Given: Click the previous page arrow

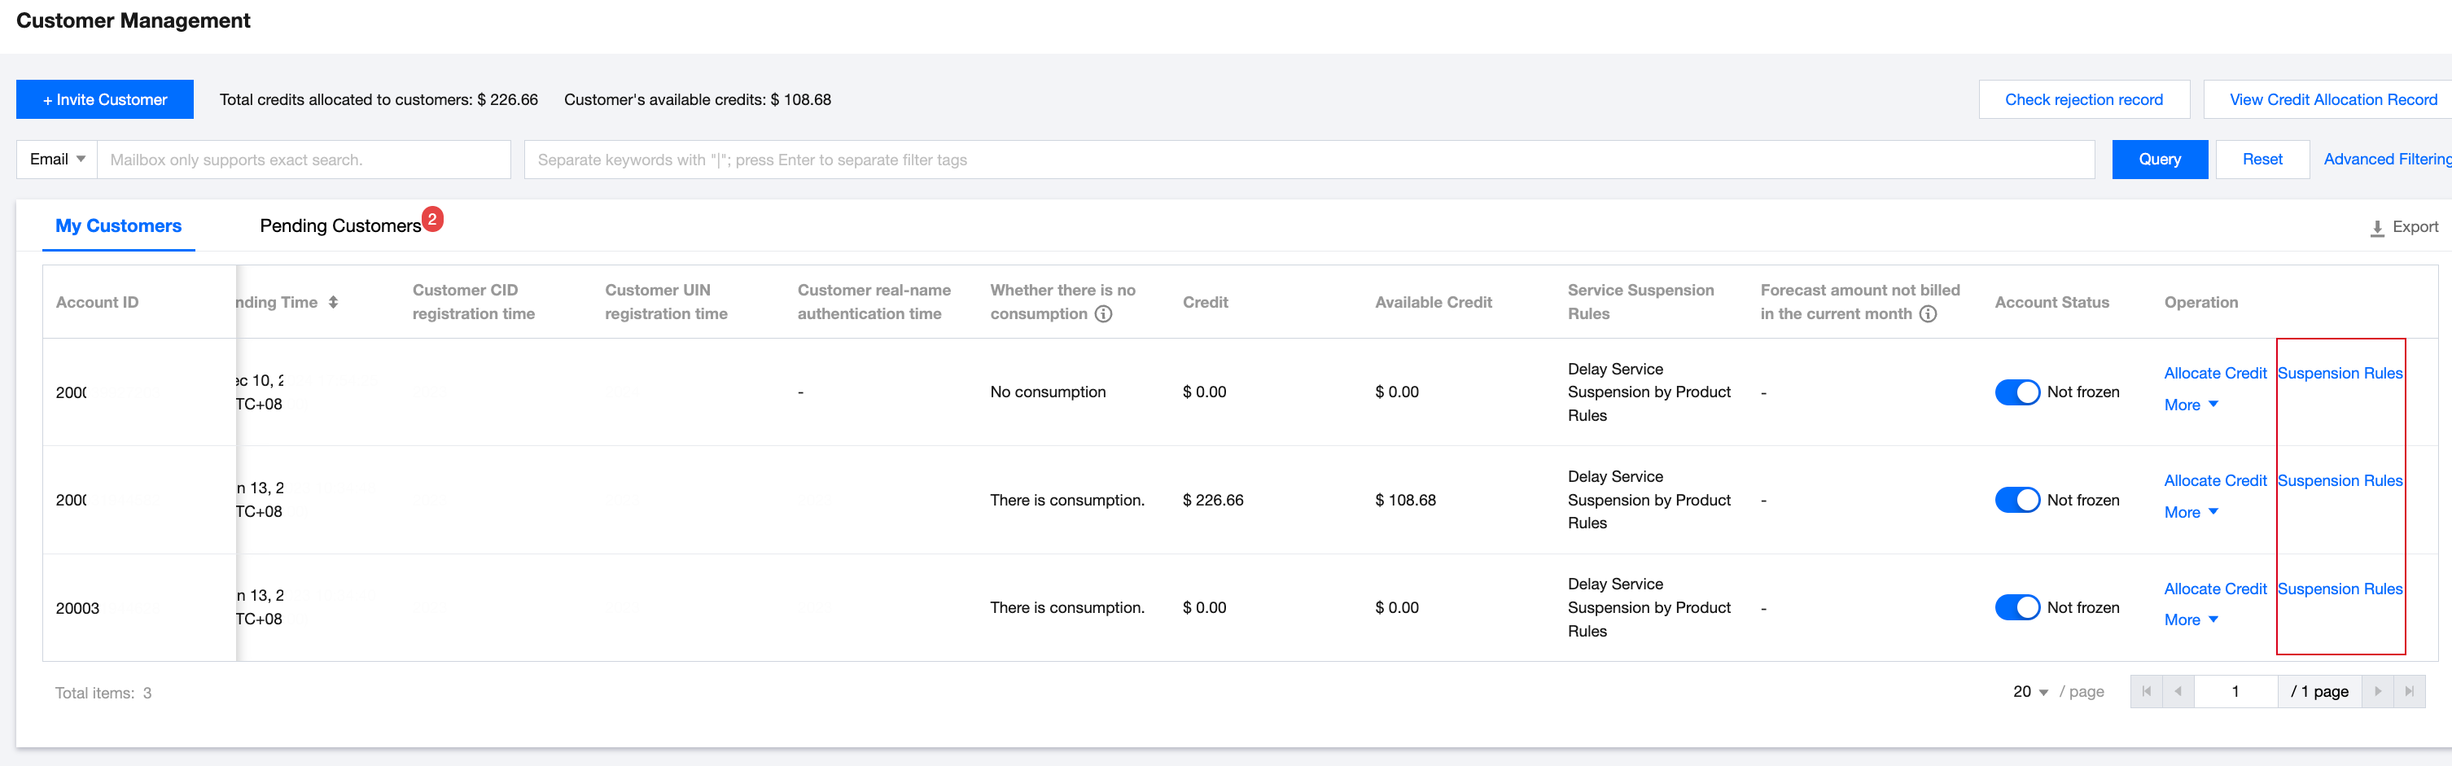Looking at the screenshot, I should 2178,692.
